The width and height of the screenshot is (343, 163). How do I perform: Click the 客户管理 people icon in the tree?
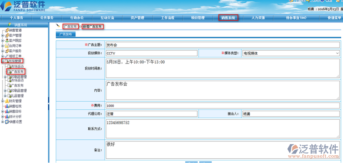click(x=7, y=36)
